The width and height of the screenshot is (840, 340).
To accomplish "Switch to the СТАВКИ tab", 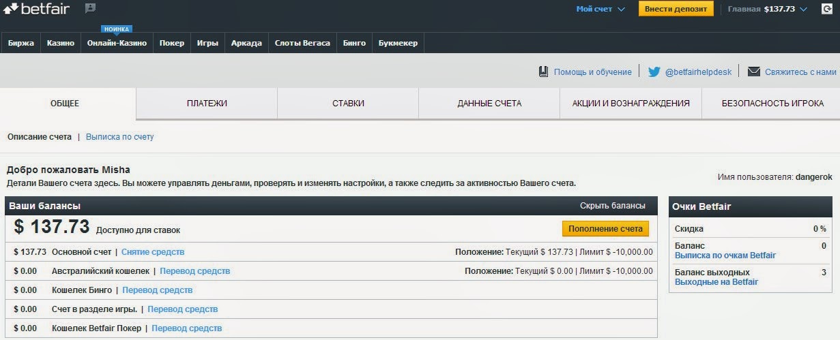I will [348, 104].
